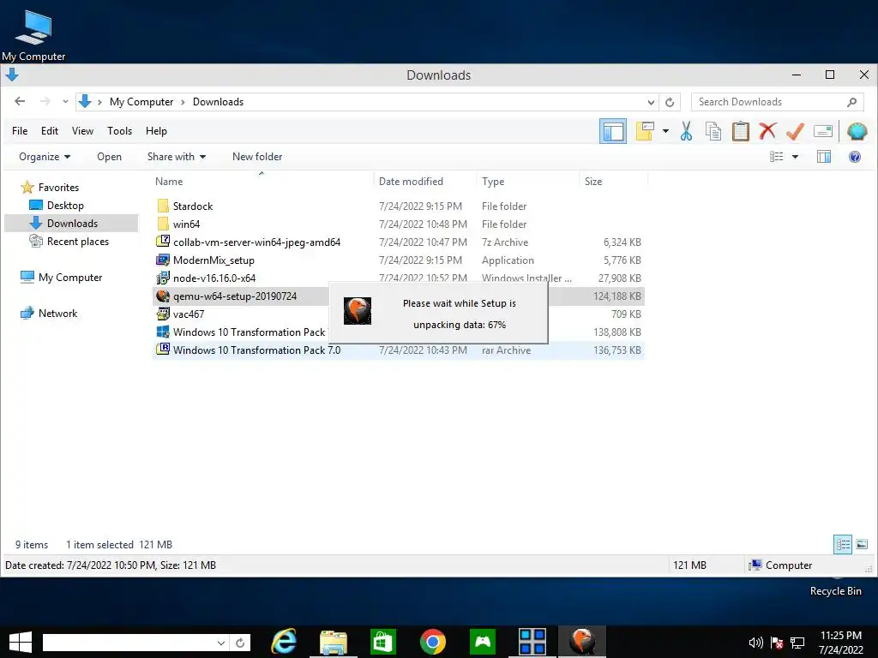Image resolution: width=878 pixels, height=658 pixels.
Task: Click the Back navigation arrow
Action: click(21, 101)
